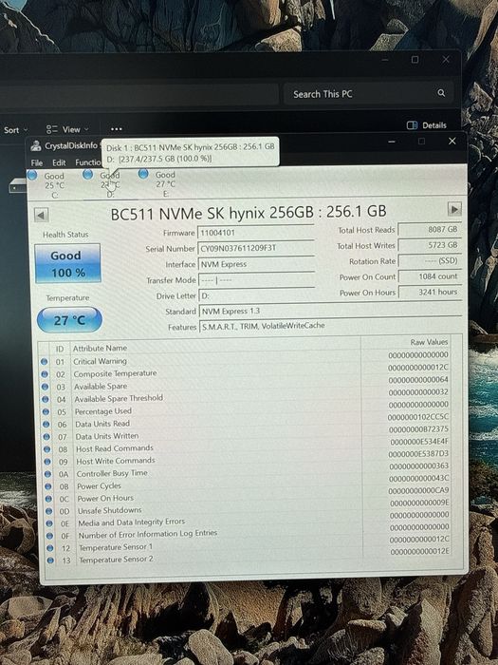This screenshot has height=665, width=498.
Task: Select raw value 0000000102CC5C
Action: click(x=418, y=417)
